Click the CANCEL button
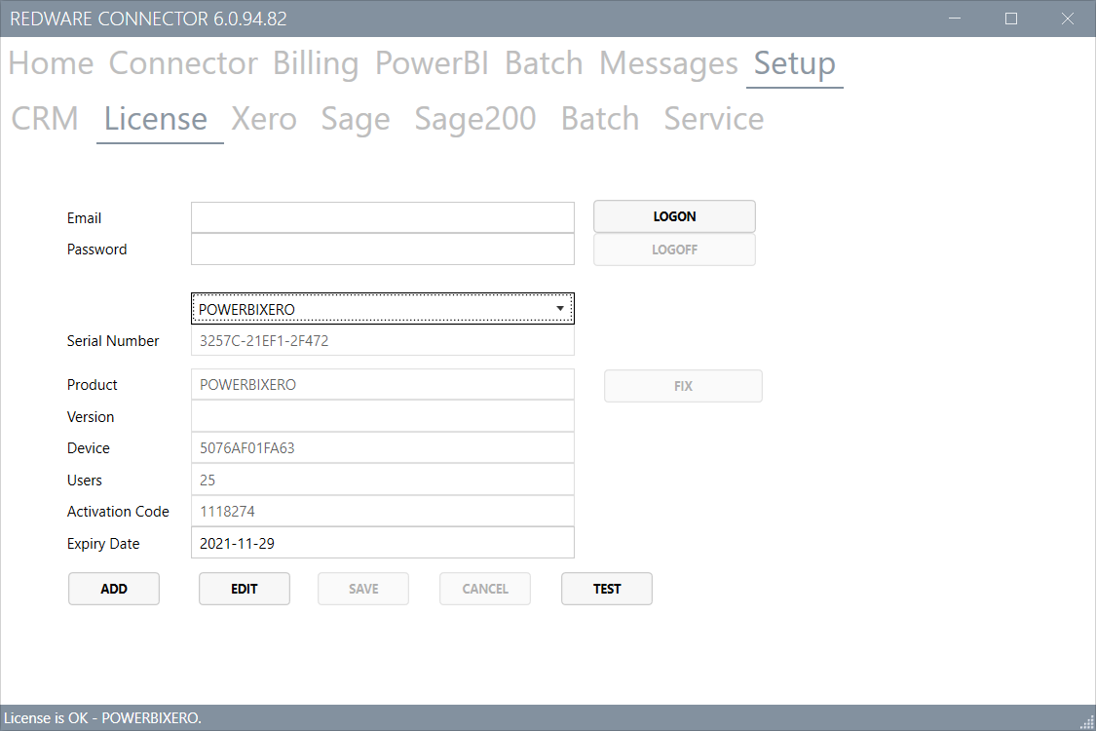Viewport: 1096px width, 731px height. point(485,589)
